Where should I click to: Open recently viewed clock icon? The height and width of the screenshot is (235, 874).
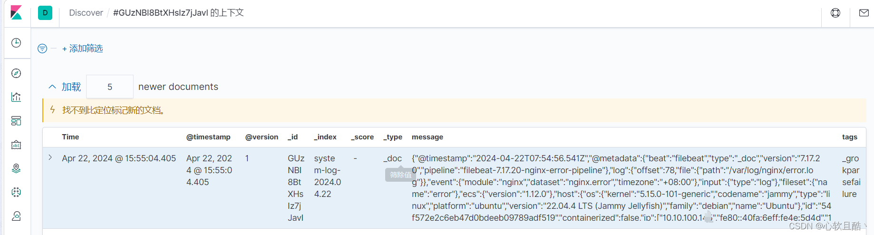point(16,43)
